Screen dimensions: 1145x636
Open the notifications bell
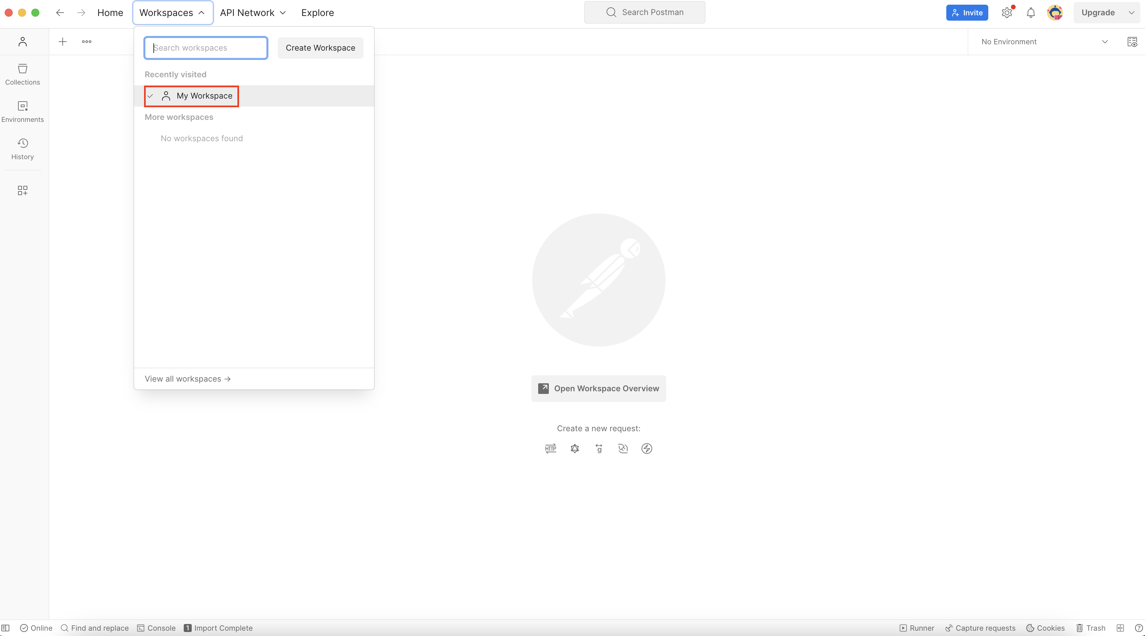1031,12
